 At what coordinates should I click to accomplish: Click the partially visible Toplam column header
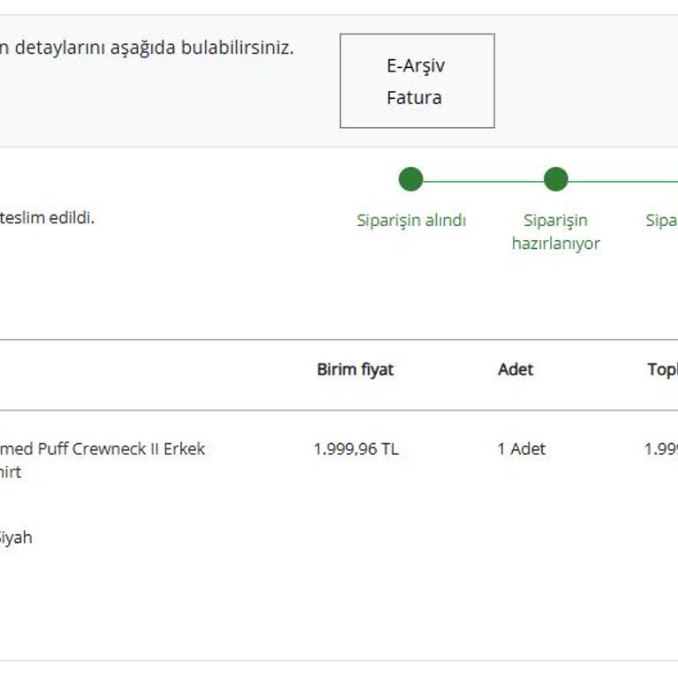coord(662,370)
